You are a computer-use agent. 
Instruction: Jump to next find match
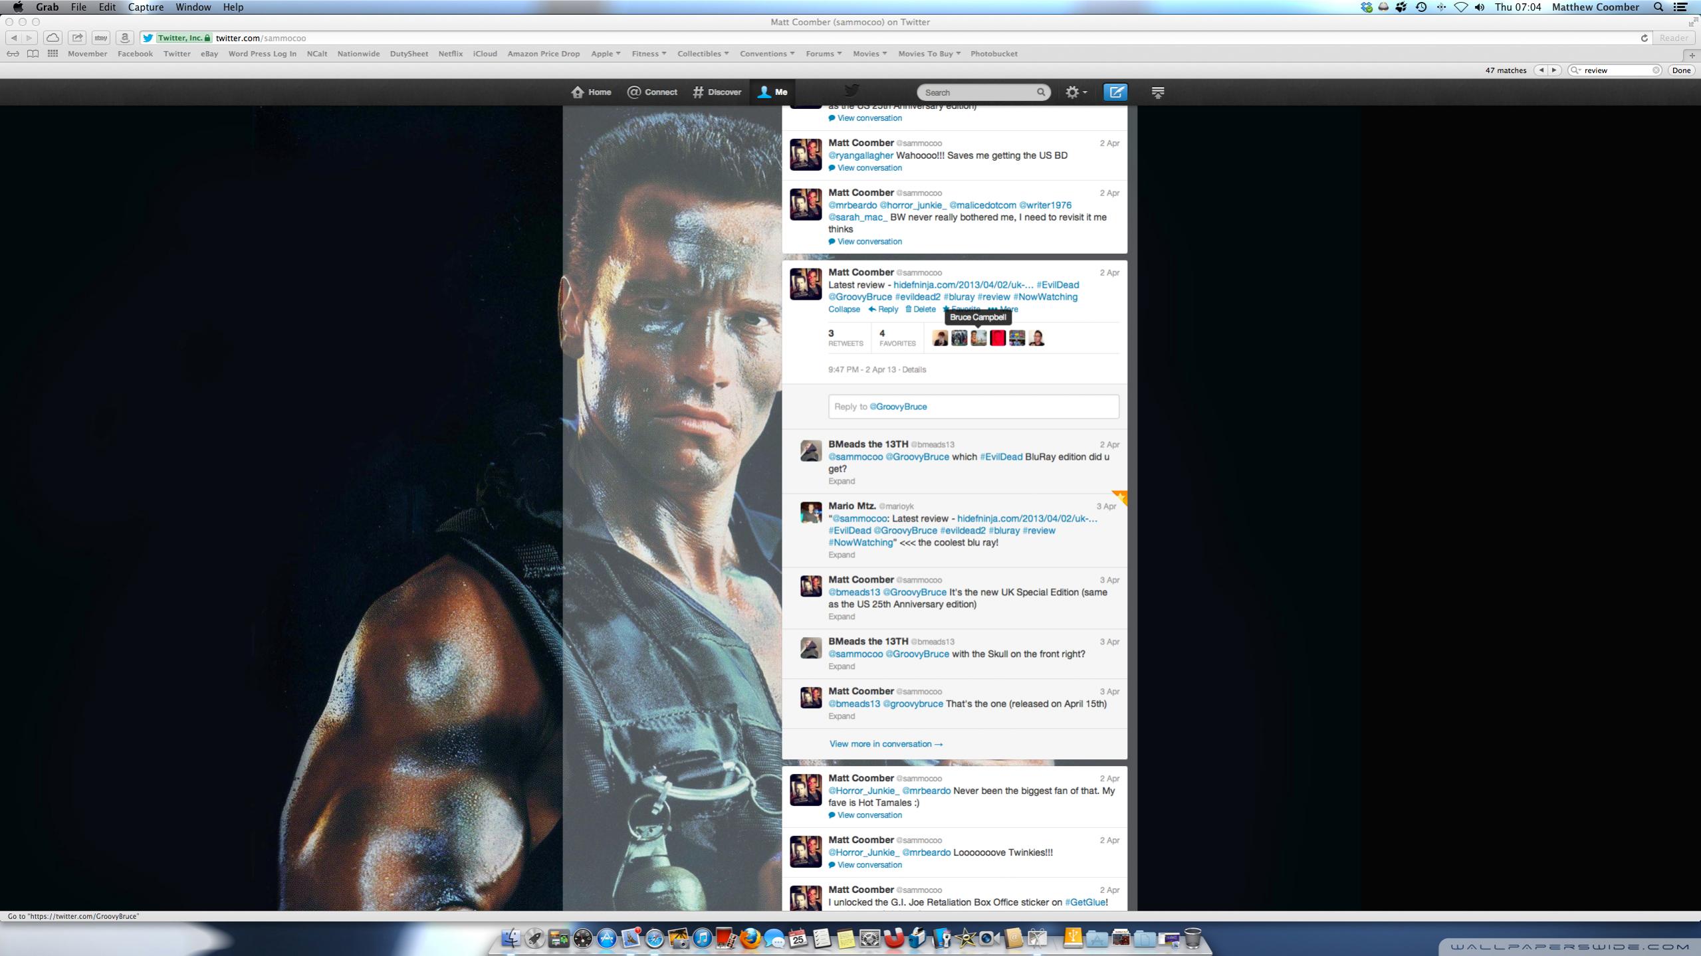pos(1554,70)
